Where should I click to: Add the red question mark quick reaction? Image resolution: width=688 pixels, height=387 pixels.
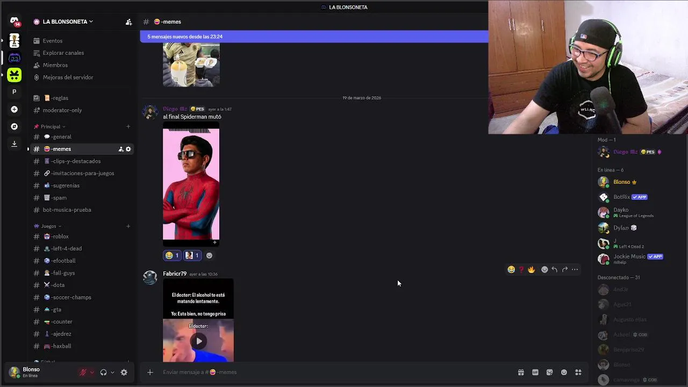[x=521, y=269]
